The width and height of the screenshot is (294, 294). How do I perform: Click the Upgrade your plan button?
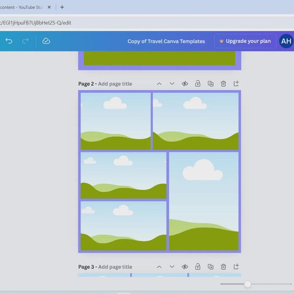[245, 41]
